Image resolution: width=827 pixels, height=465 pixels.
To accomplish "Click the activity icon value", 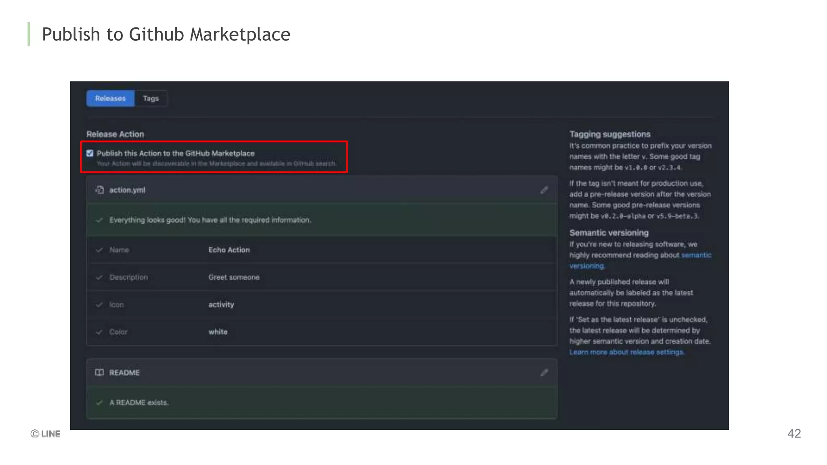I will tap(221, 305).
